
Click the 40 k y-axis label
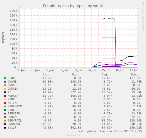[14, 58]
